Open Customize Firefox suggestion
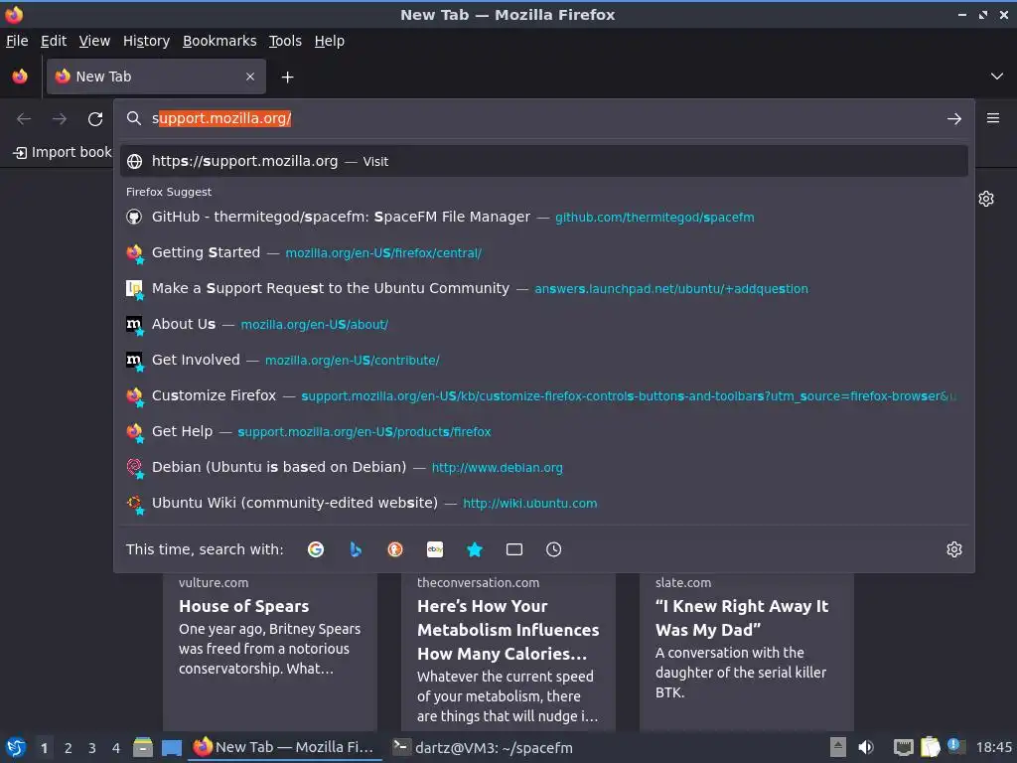1017x763 pixels. pos(544,395)
